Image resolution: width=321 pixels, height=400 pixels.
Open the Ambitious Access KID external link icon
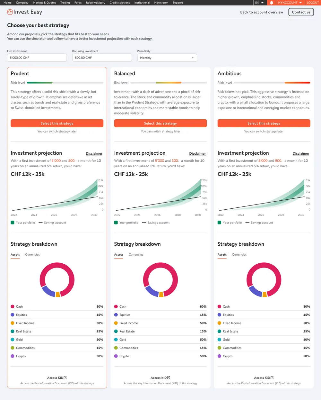click(272, 378)
